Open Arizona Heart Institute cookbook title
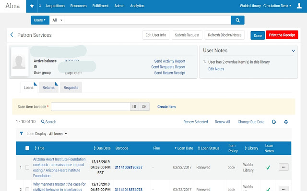 point(59,168)
